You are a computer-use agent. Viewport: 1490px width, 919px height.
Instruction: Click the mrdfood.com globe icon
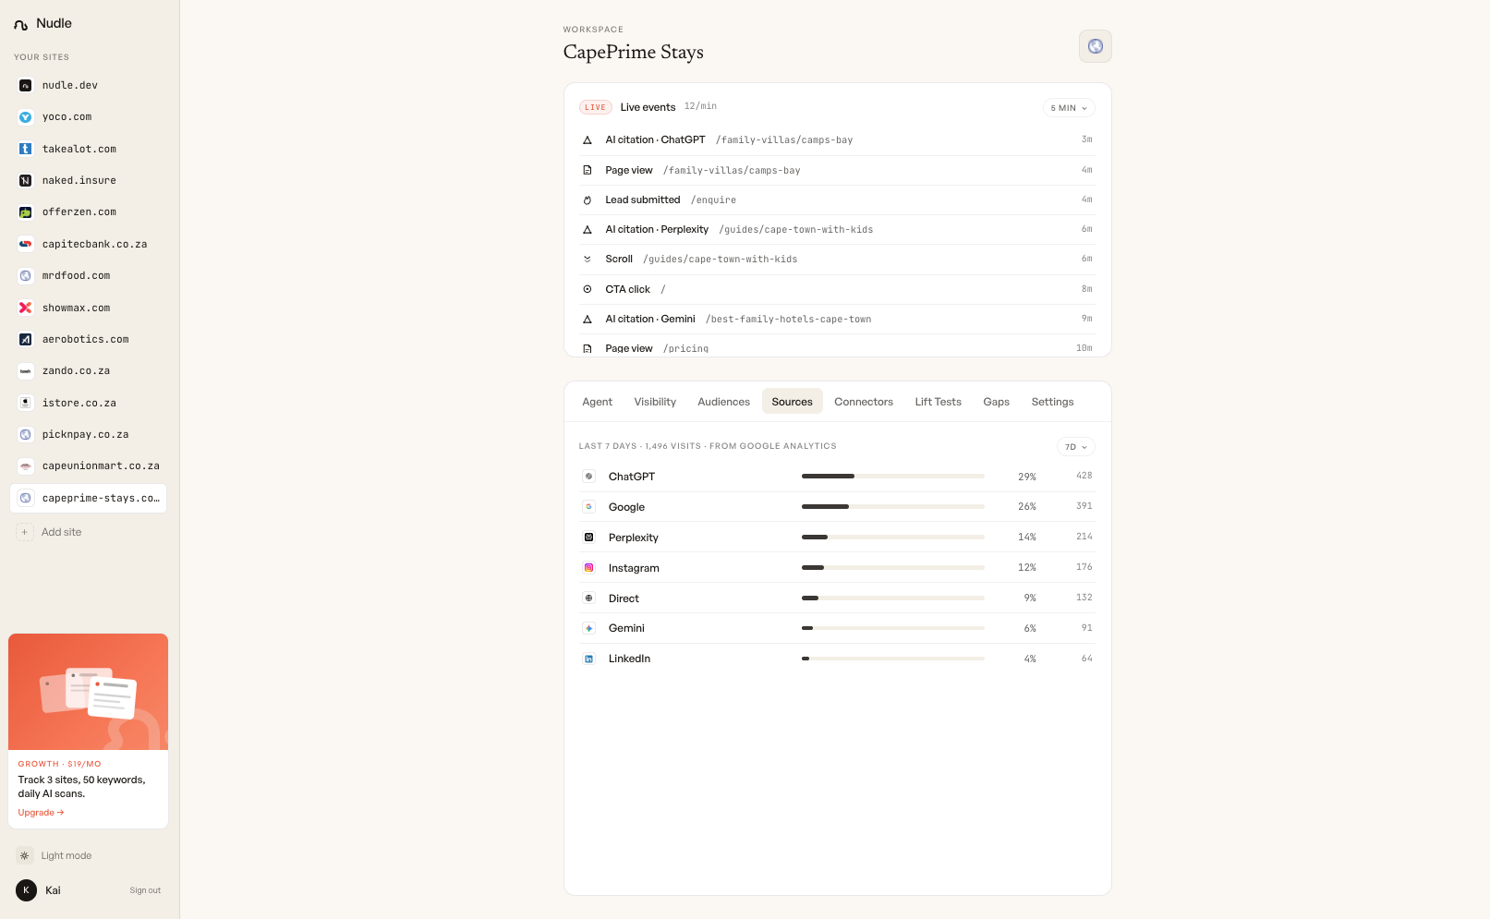[26, 275]
